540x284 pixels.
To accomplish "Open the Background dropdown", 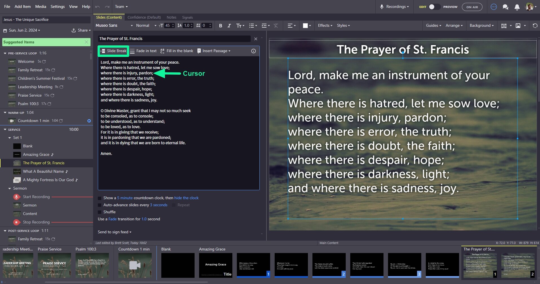I will pyautogui.click(x=482, y=26).
